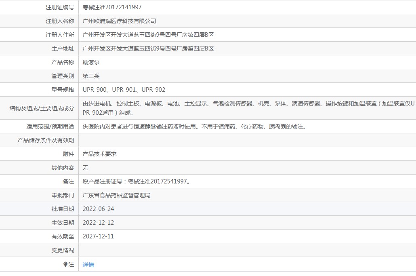Click the 结构及组成/主要组成成分 label

click(42, 108)
